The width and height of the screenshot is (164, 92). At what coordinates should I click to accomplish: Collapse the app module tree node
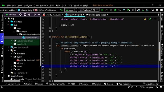pos(6,18)
